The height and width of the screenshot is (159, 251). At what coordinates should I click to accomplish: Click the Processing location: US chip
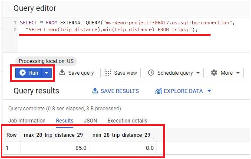point(46,61)
